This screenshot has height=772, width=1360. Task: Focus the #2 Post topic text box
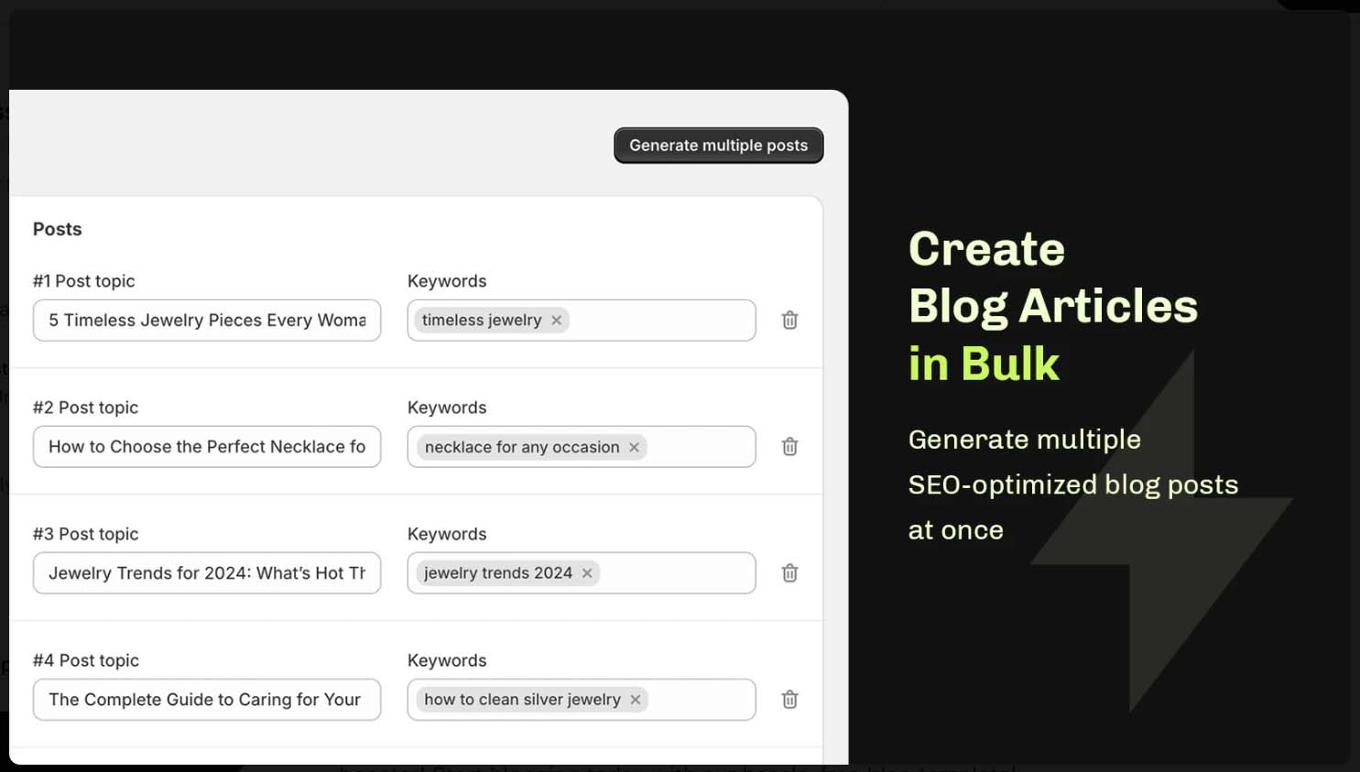(x=206, y=446)
